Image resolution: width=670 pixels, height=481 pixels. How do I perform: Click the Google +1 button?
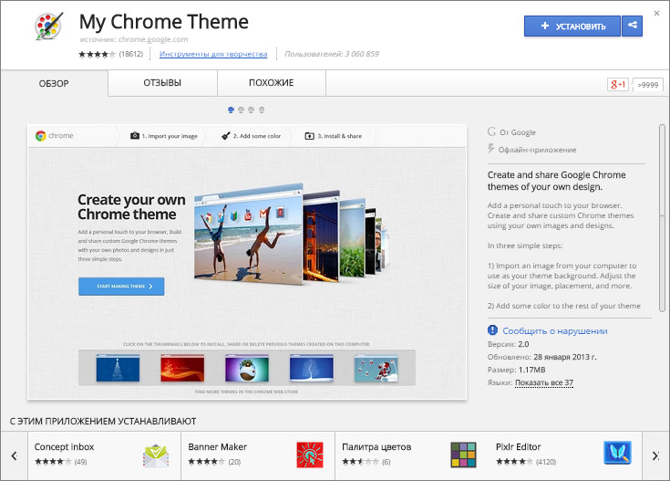[x=619, y=84]
